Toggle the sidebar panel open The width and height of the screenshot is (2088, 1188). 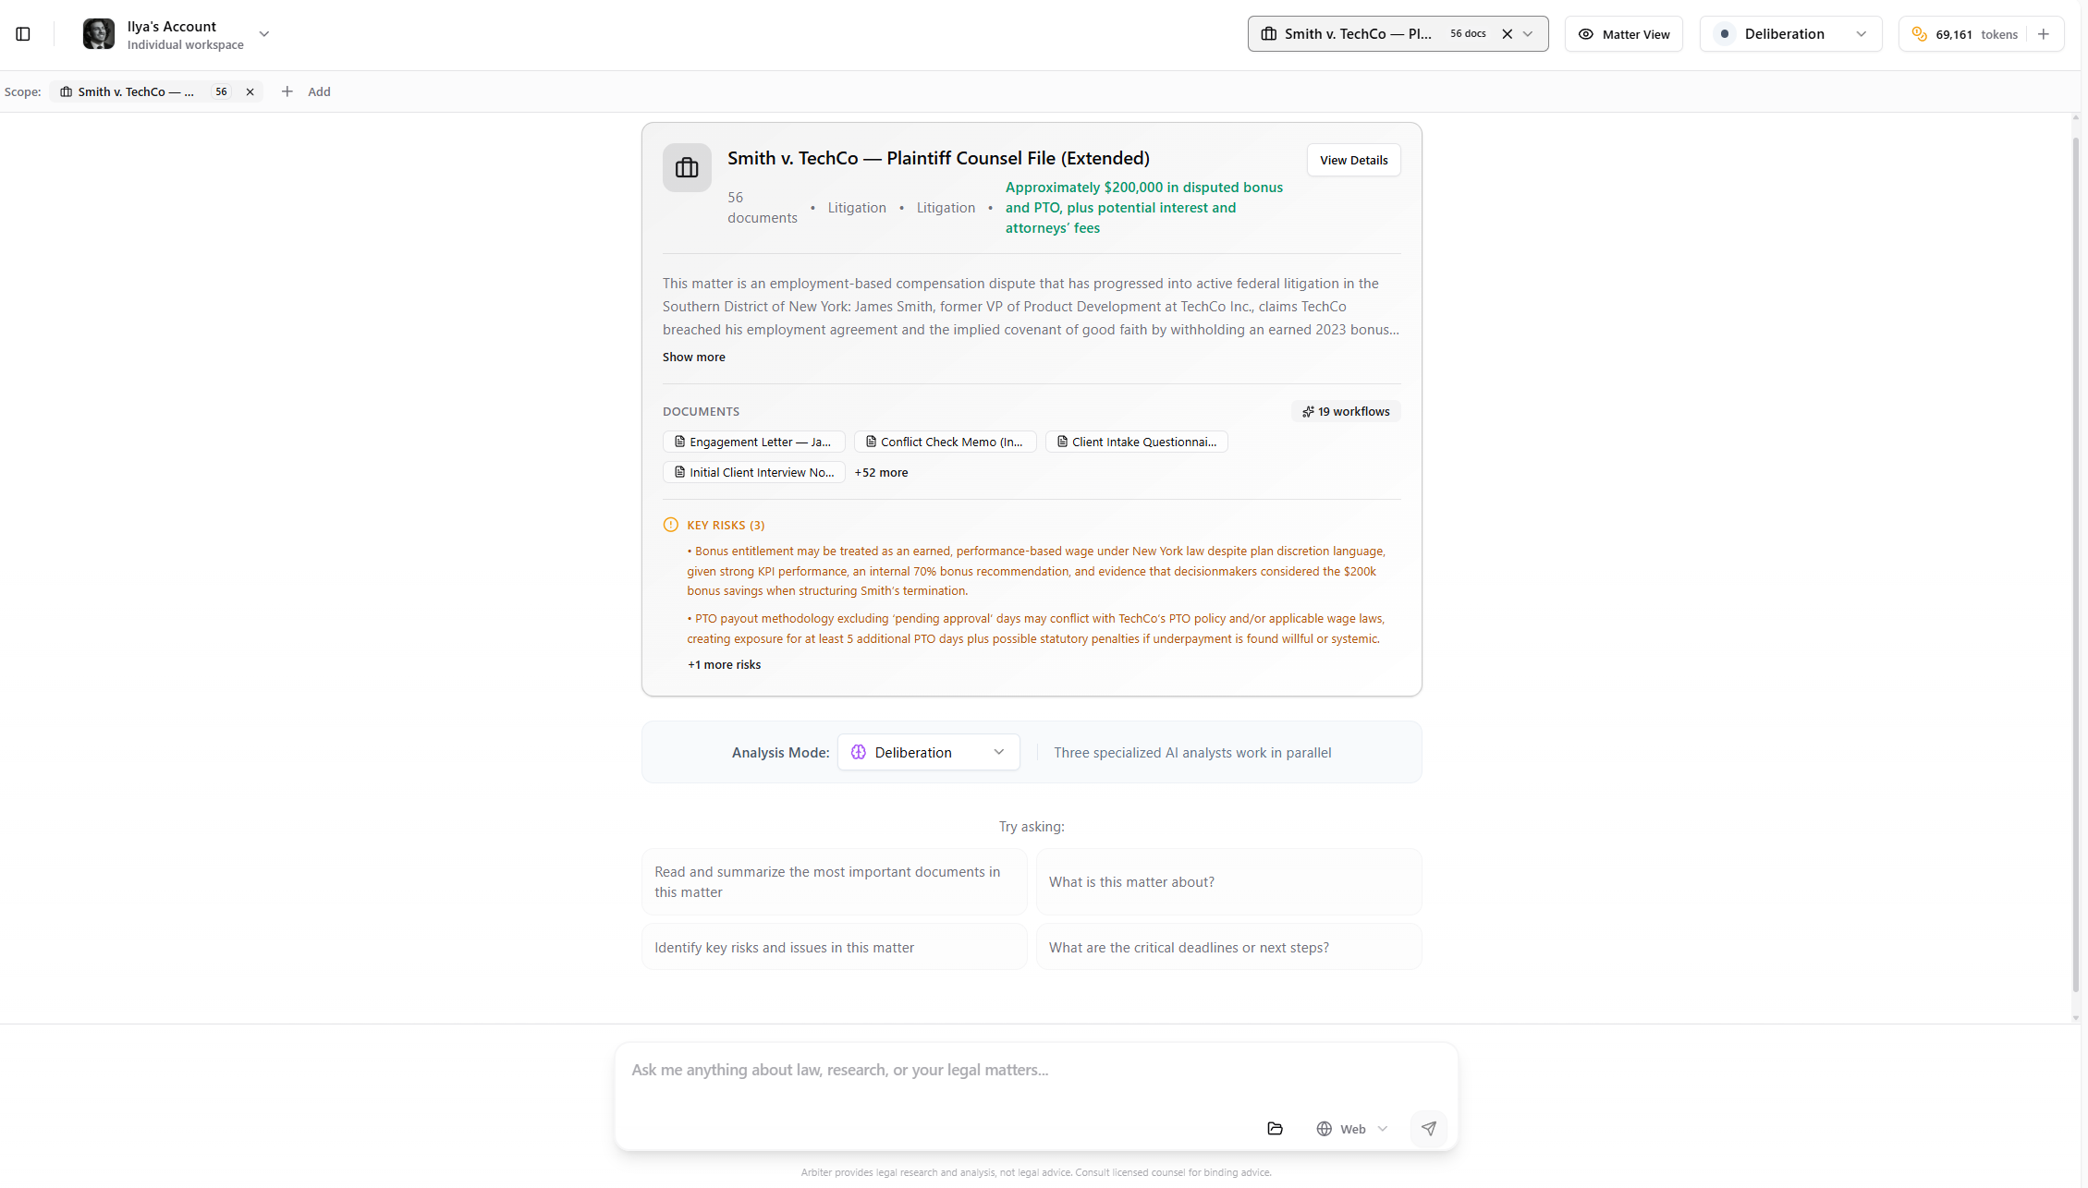click(x=22, y=33)
